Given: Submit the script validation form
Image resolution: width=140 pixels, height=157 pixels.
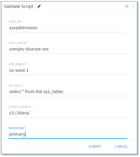Looking at the screenshot, I should click(95, 147).
